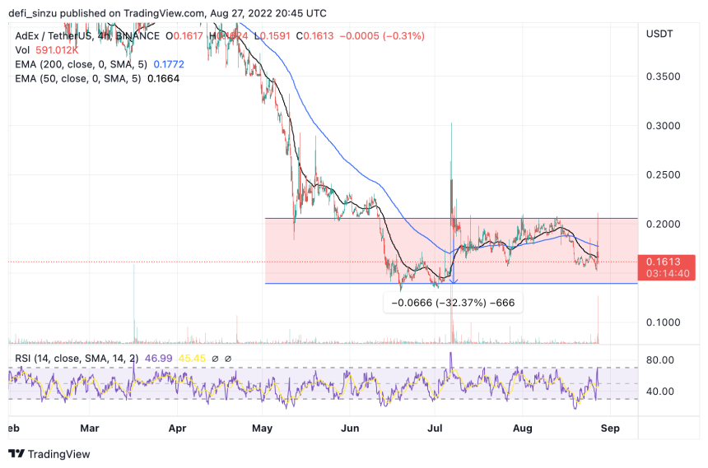Select the AdEx / TetherUS symbol title

[x=66, y=36]
